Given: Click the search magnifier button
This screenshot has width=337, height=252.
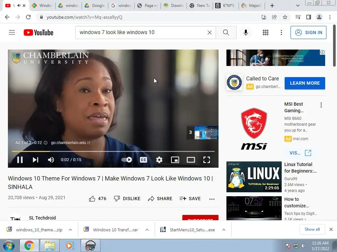Looking at the screenshot, I should [x=226, y=32].
